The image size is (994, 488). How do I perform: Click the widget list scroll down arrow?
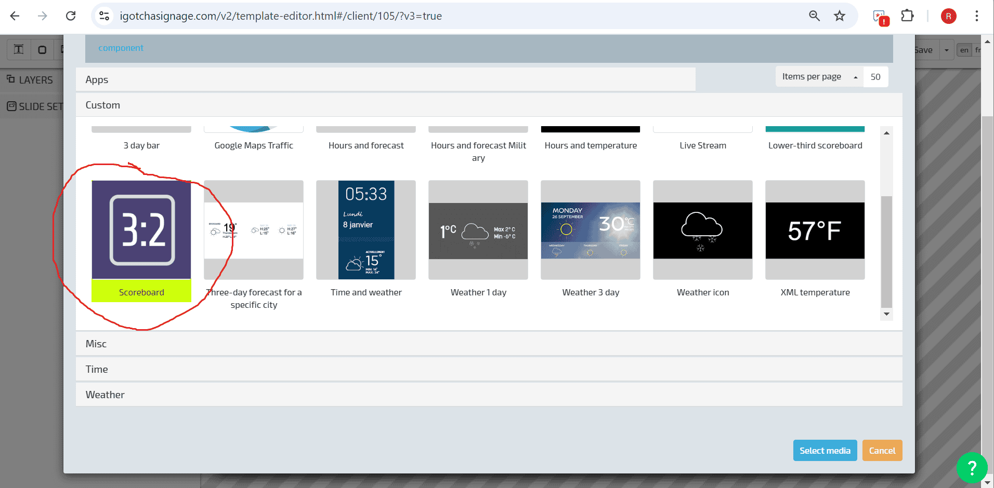tap(886, 314)
